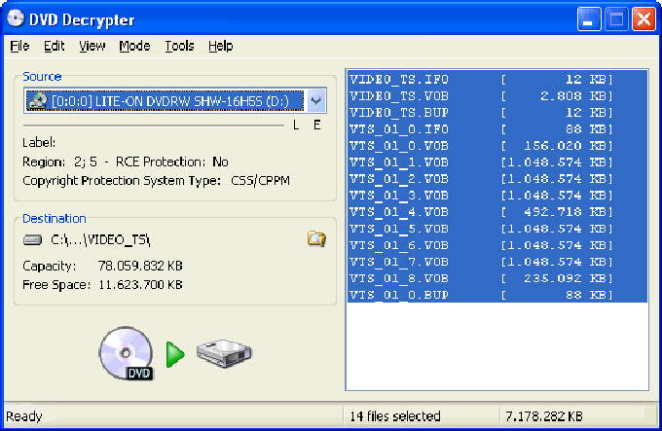The width and height of the screenshot is (662, 431).
Task: Select VTS_01_5.VOB in the file list
Action: [497, 229]
